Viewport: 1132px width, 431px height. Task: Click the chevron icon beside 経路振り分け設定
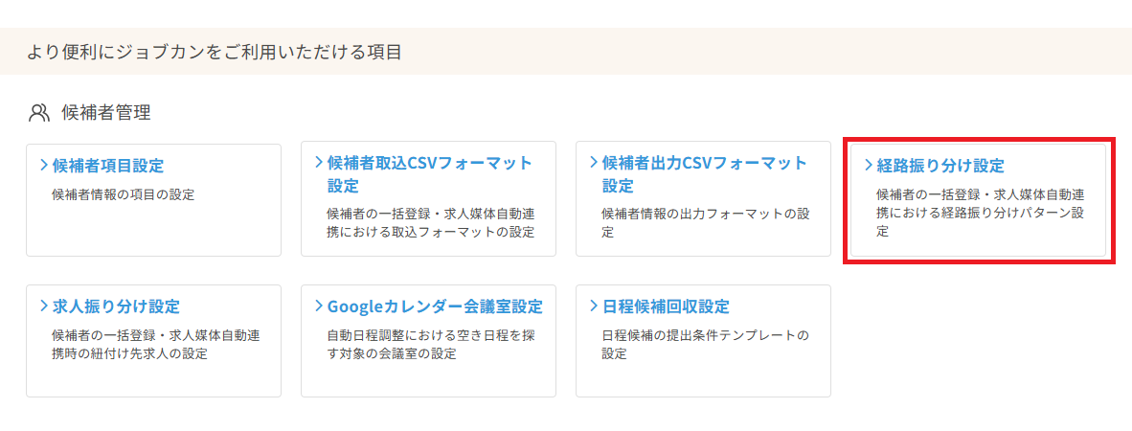(869, 165)
